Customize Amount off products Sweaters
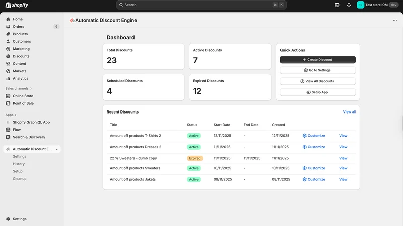The image size is (403, 226). pos(314,168)
